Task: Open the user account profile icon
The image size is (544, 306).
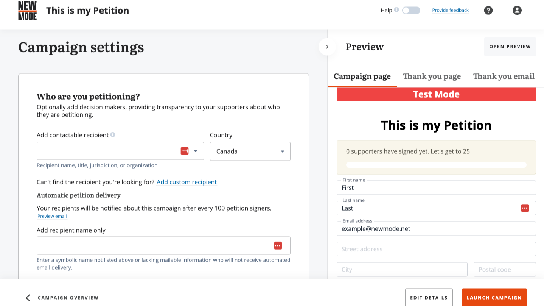Action: [x=517, y=11]
